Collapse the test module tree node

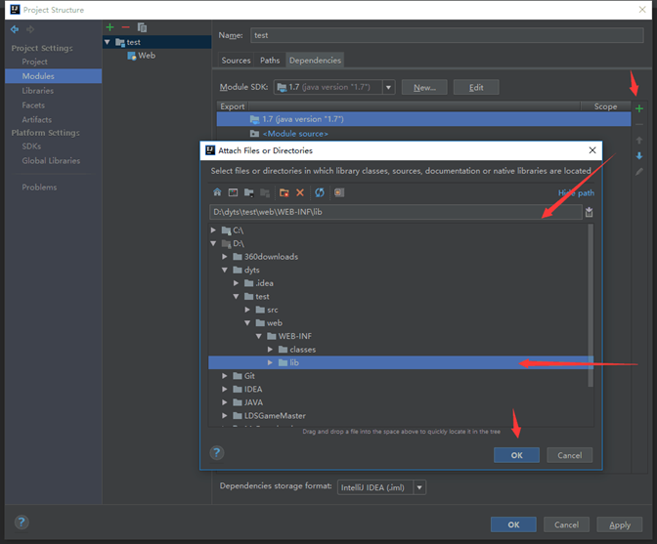click(108, 42)
